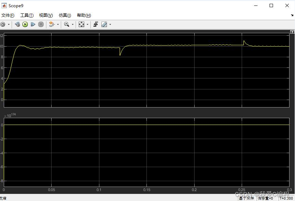Open the 仿真(I) menu
Viewport: 295px width, 201px height.
point(65,15)
